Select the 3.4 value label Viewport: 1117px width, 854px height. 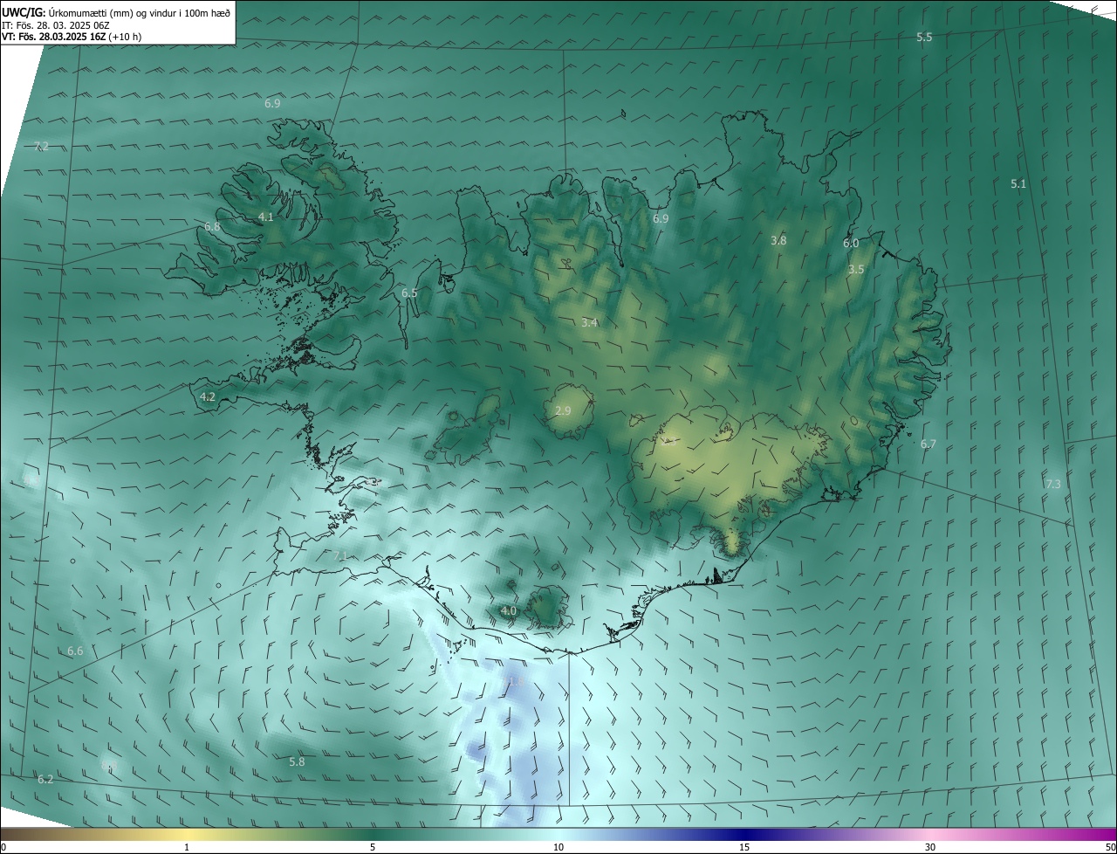click(x=589, y=322)
